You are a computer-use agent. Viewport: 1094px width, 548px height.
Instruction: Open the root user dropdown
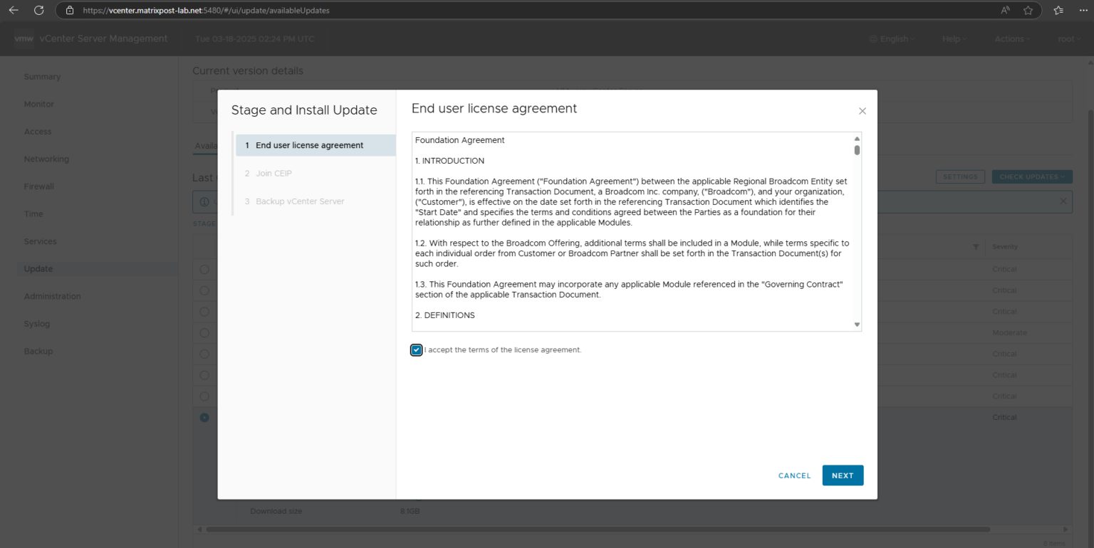click(x=1068, y=39)
